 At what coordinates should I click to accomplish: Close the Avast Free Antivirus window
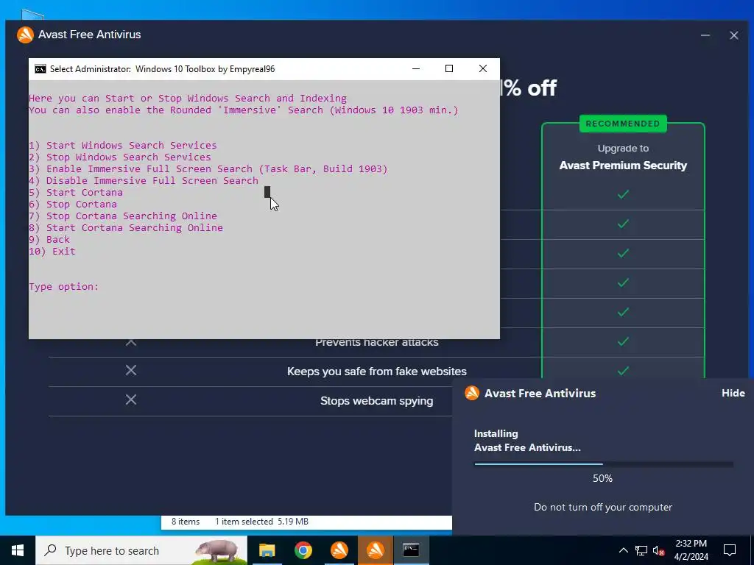click(733, 35)
